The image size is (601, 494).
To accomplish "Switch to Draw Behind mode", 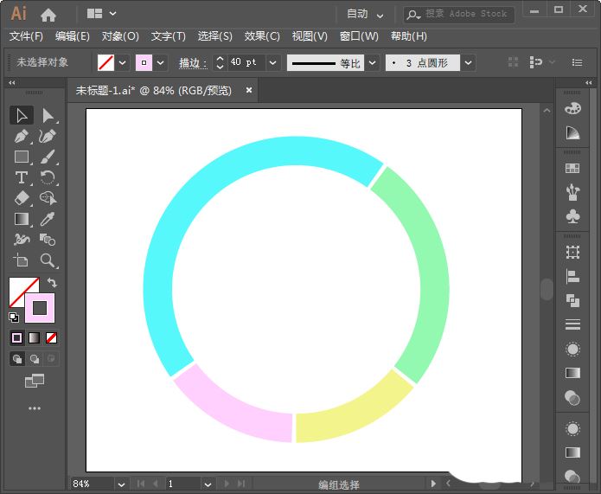I will click(x=35, y=358).
